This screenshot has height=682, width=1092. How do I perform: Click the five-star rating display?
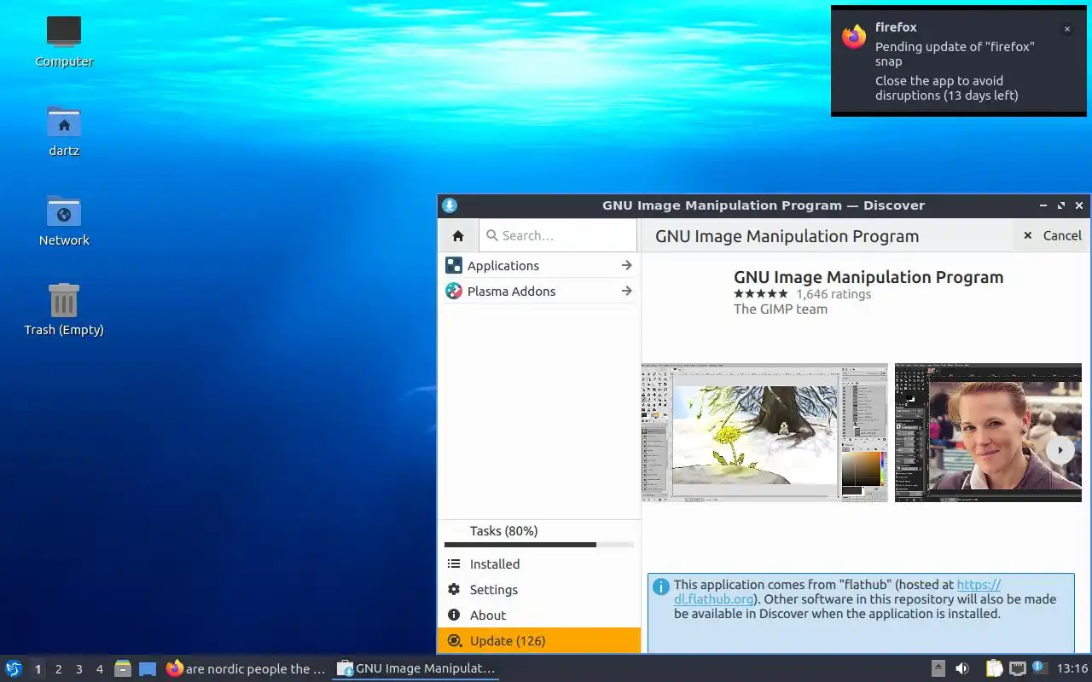pos(761,294)
